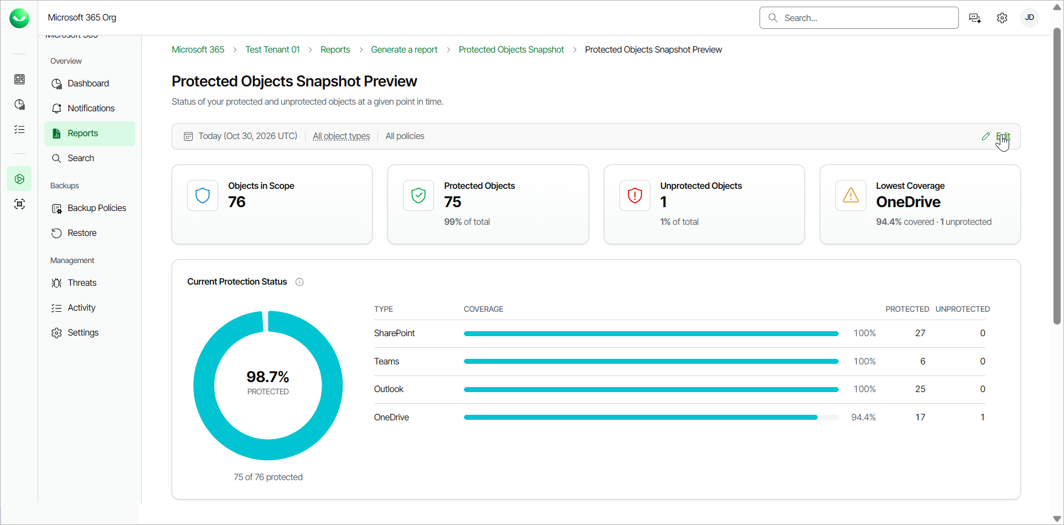Click the Outlook row label
Image resolution: width=1064 pixels, height=525 pixels.
[x=389, y=389]
